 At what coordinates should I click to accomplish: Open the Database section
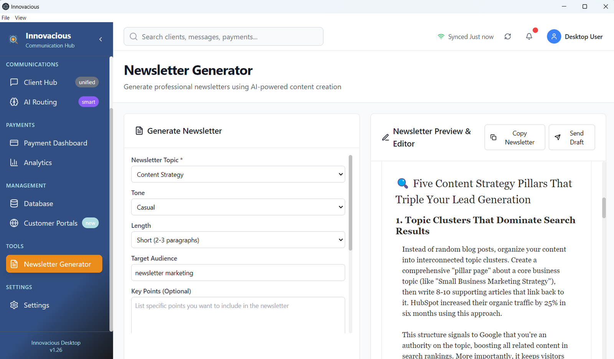(x=38, y=204)
